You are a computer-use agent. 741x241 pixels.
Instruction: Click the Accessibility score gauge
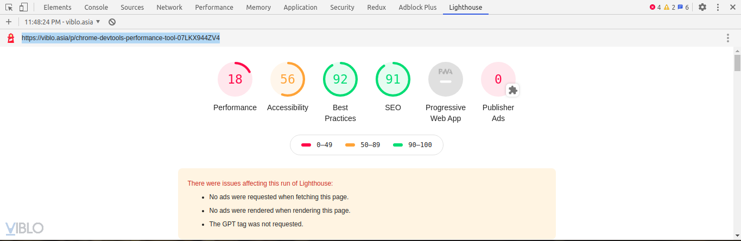coord(288,79)
